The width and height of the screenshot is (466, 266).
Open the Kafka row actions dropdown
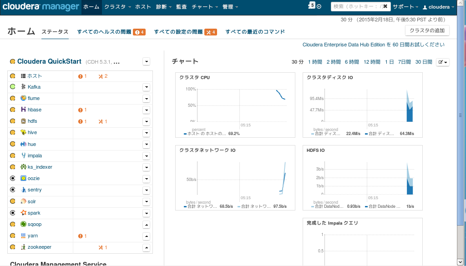[x=146, y=87]
